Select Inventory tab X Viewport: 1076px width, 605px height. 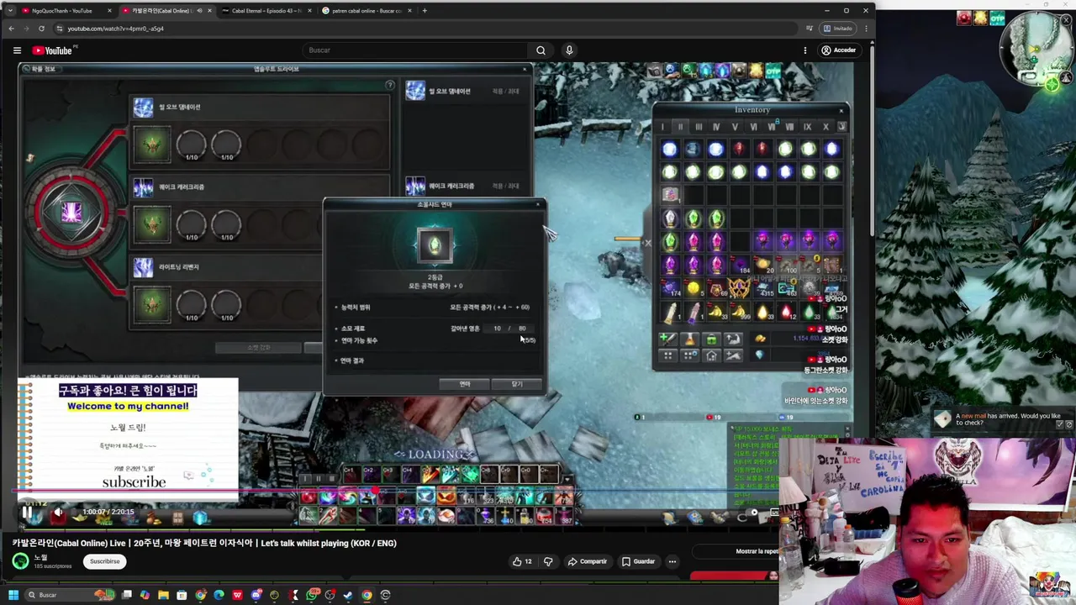(825, 127)
